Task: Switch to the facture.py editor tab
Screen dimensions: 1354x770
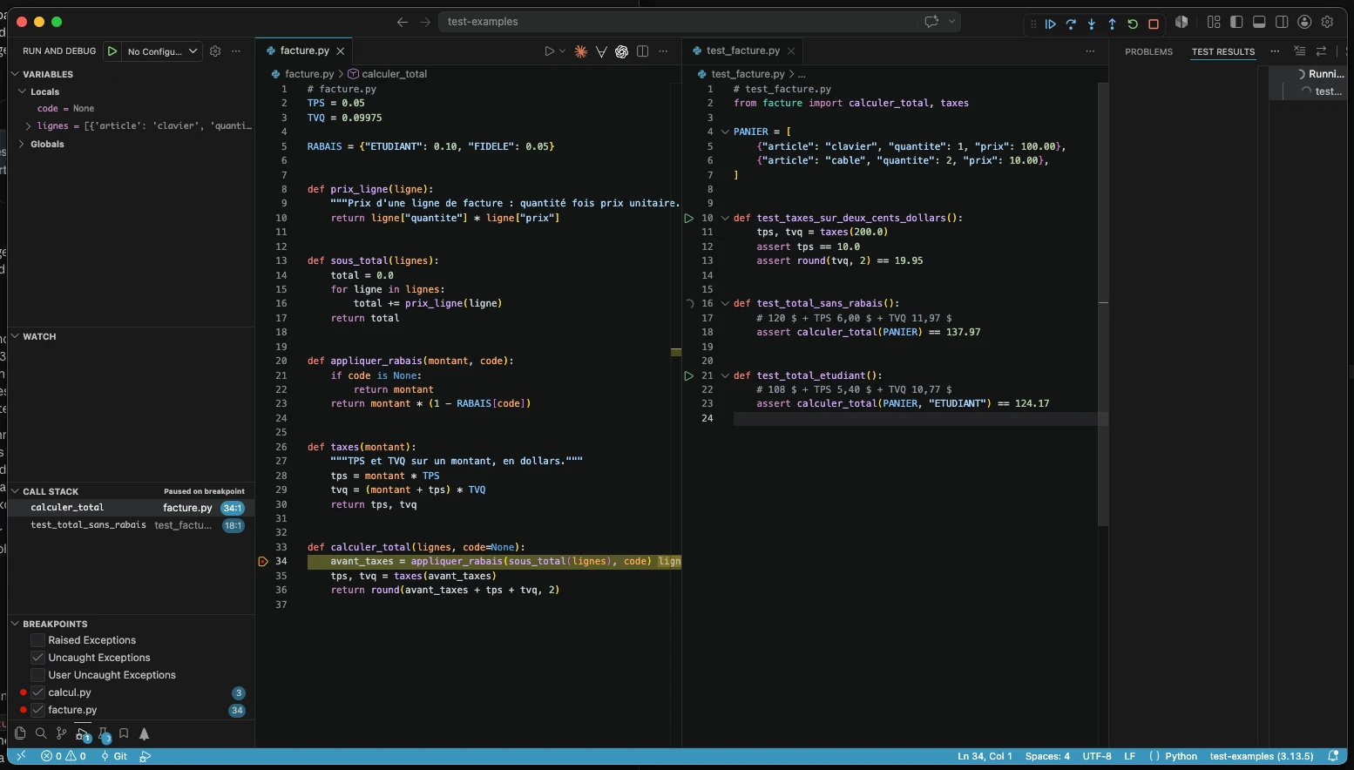Action: click(304, 51)
